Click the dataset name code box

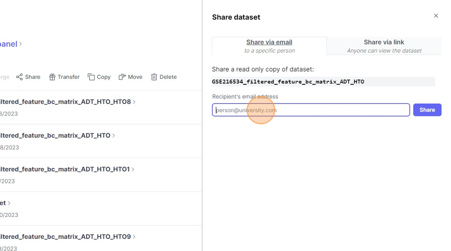click(323, 82)
